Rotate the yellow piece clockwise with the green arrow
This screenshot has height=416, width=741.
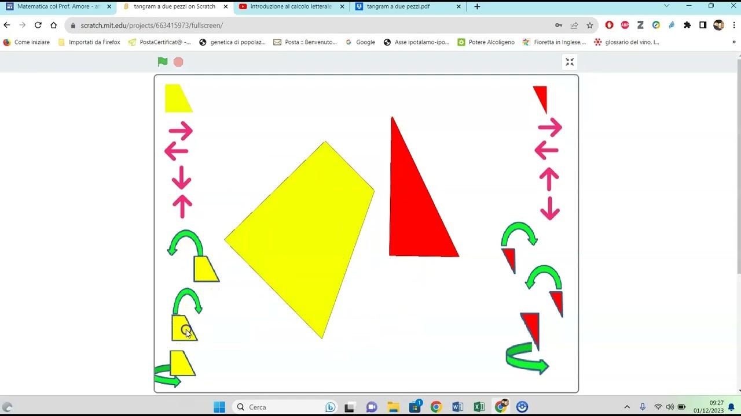pos(188,300)
